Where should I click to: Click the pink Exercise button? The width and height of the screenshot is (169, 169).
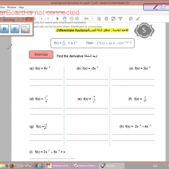[x=41, y=54]
